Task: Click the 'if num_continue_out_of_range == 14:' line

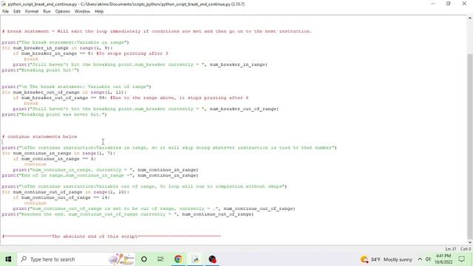Action: [x=61, y=198]
